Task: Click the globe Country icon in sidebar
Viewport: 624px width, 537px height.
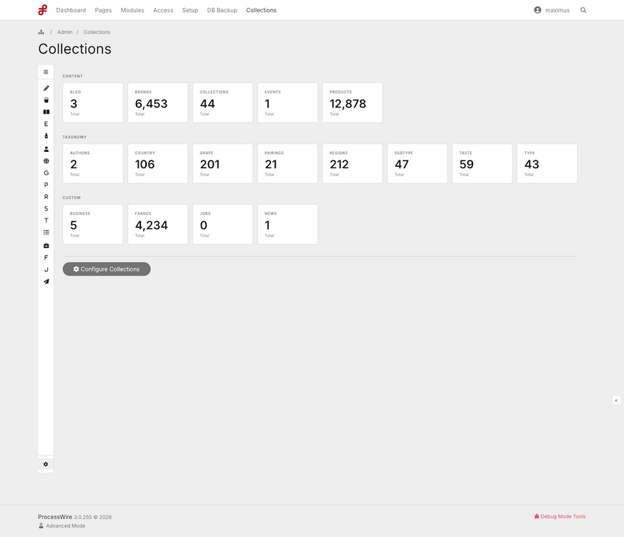Action: pyautogui.click(x=47, y=161)
